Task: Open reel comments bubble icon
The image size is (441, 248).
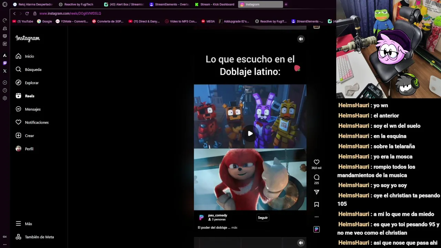Action: click(316, 177)
